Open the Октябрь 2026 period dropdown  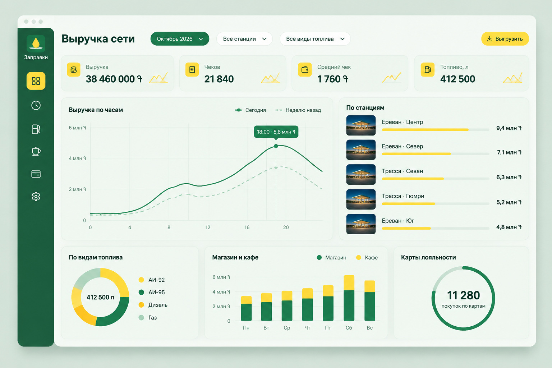pyautogui.click(x=180, y=39)
